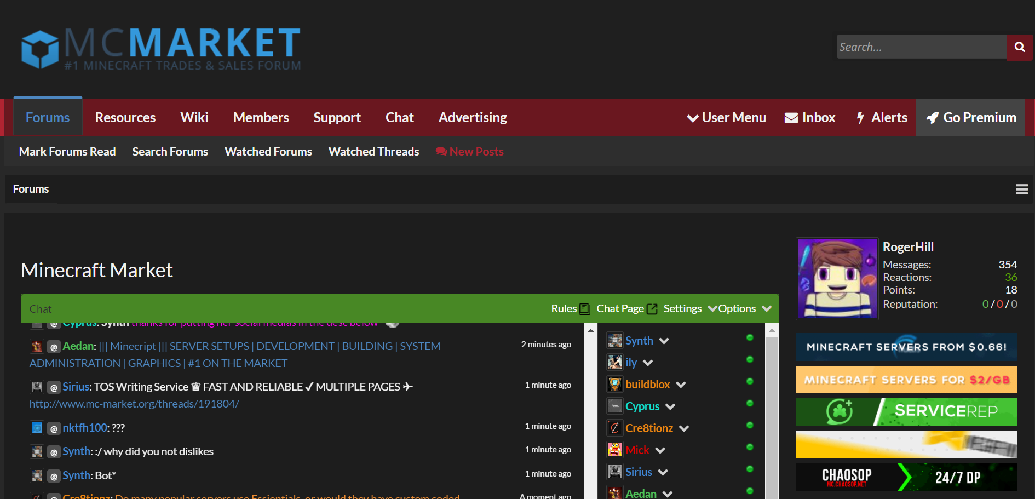The width and height of the screenshot is (1035, 499).
Task: Expand the chevron next to user Cre8tionz
Action: coord(684,428)
